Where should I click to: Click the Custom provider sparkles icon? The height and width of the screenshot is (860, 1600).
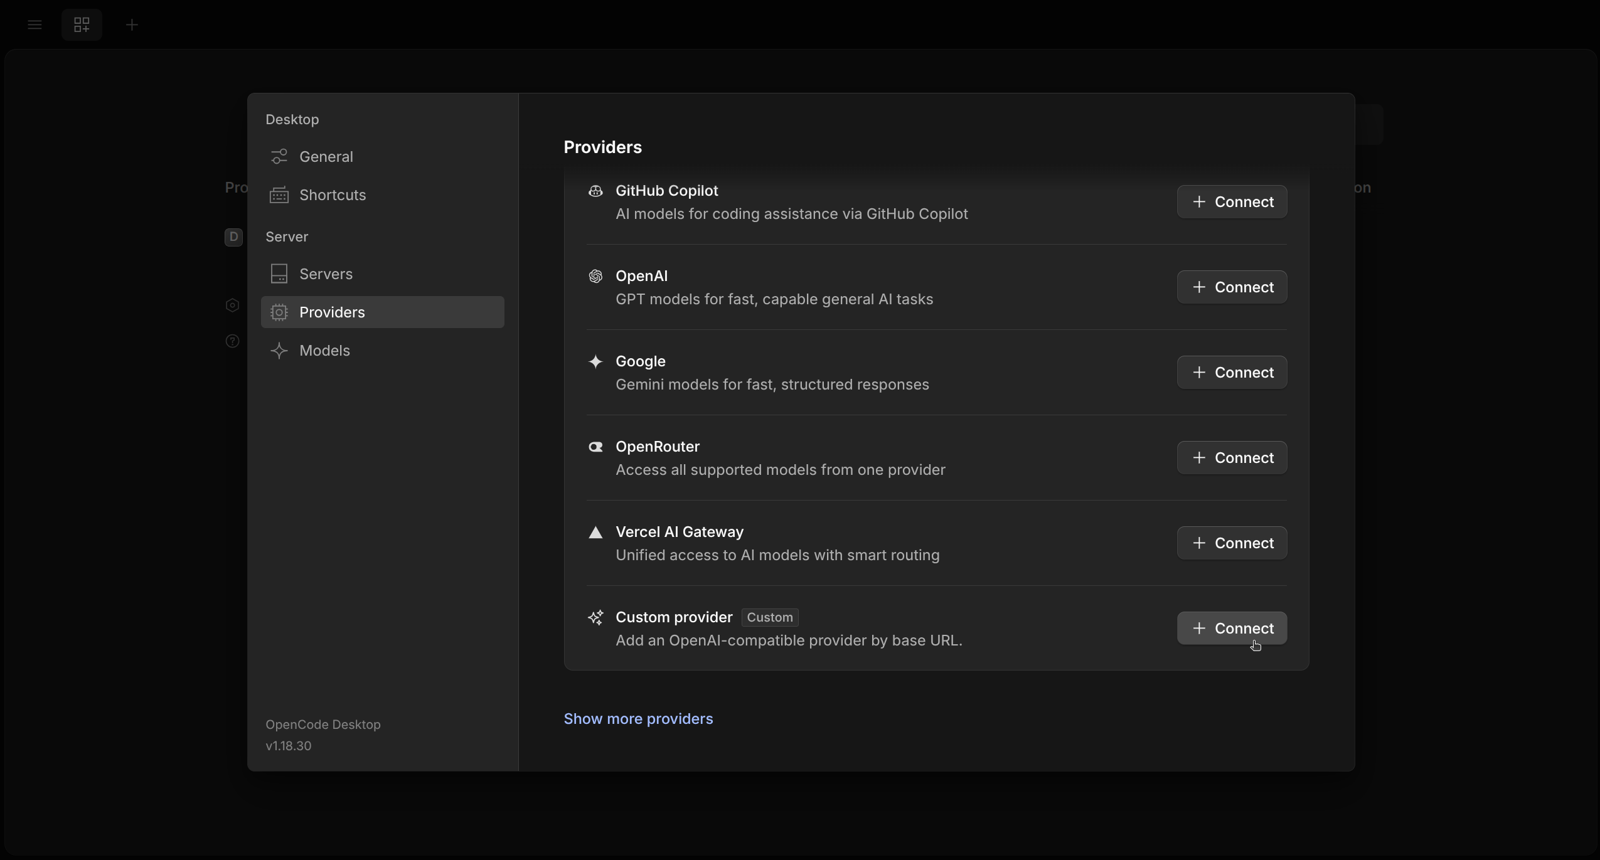coord(595,617)
